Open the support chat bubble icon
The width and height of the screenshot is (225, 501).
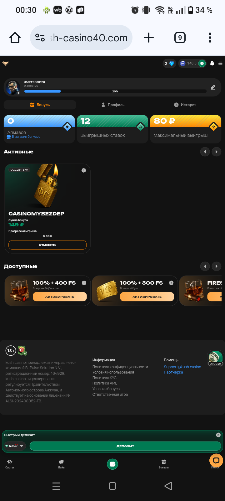coord(216,460)
